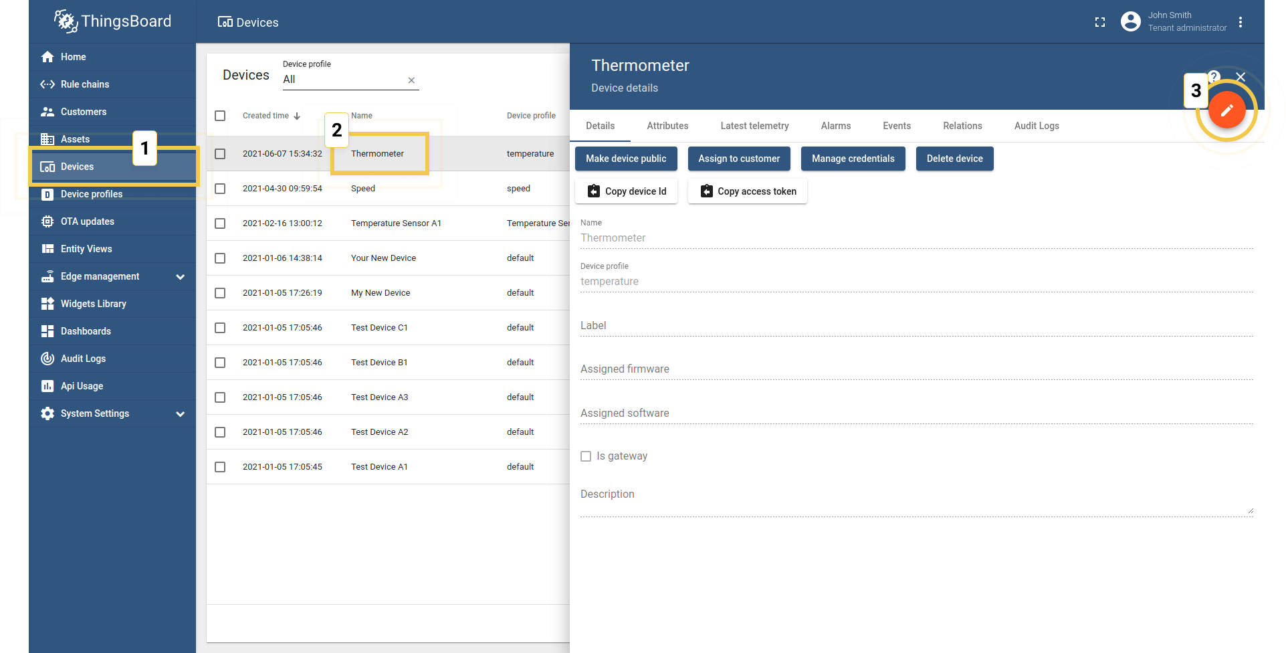The height and width of the screenshot is (653, 1286).
Task: Switch to the Latest telemetry tab
Action: 754,126
